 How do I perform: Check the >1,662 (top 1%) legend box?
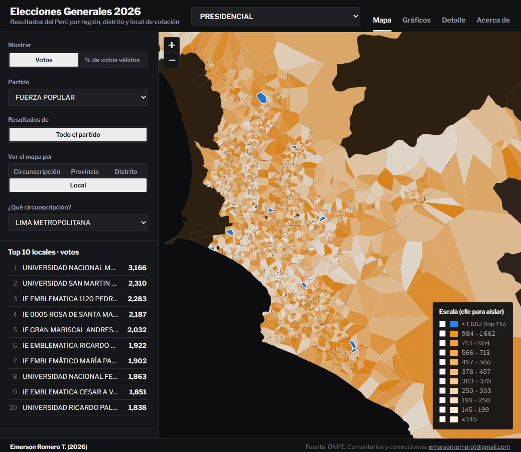(442, 324)
